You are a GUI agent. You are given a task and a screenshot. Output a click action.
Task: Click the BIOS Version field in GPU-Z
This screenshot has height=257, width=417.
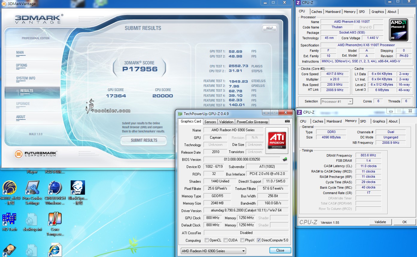[x=242, y=159]
